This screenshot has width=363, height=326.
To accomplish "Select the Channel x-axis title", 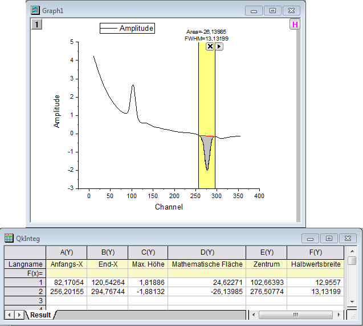I will coord(169,207).
